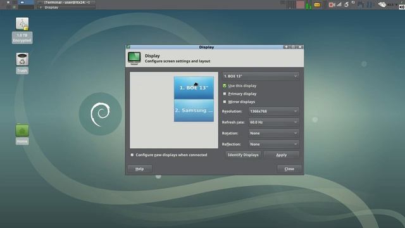Open the Resolution dropdown showing 1366x768
The image size is (405, 228).
(273, 111)
